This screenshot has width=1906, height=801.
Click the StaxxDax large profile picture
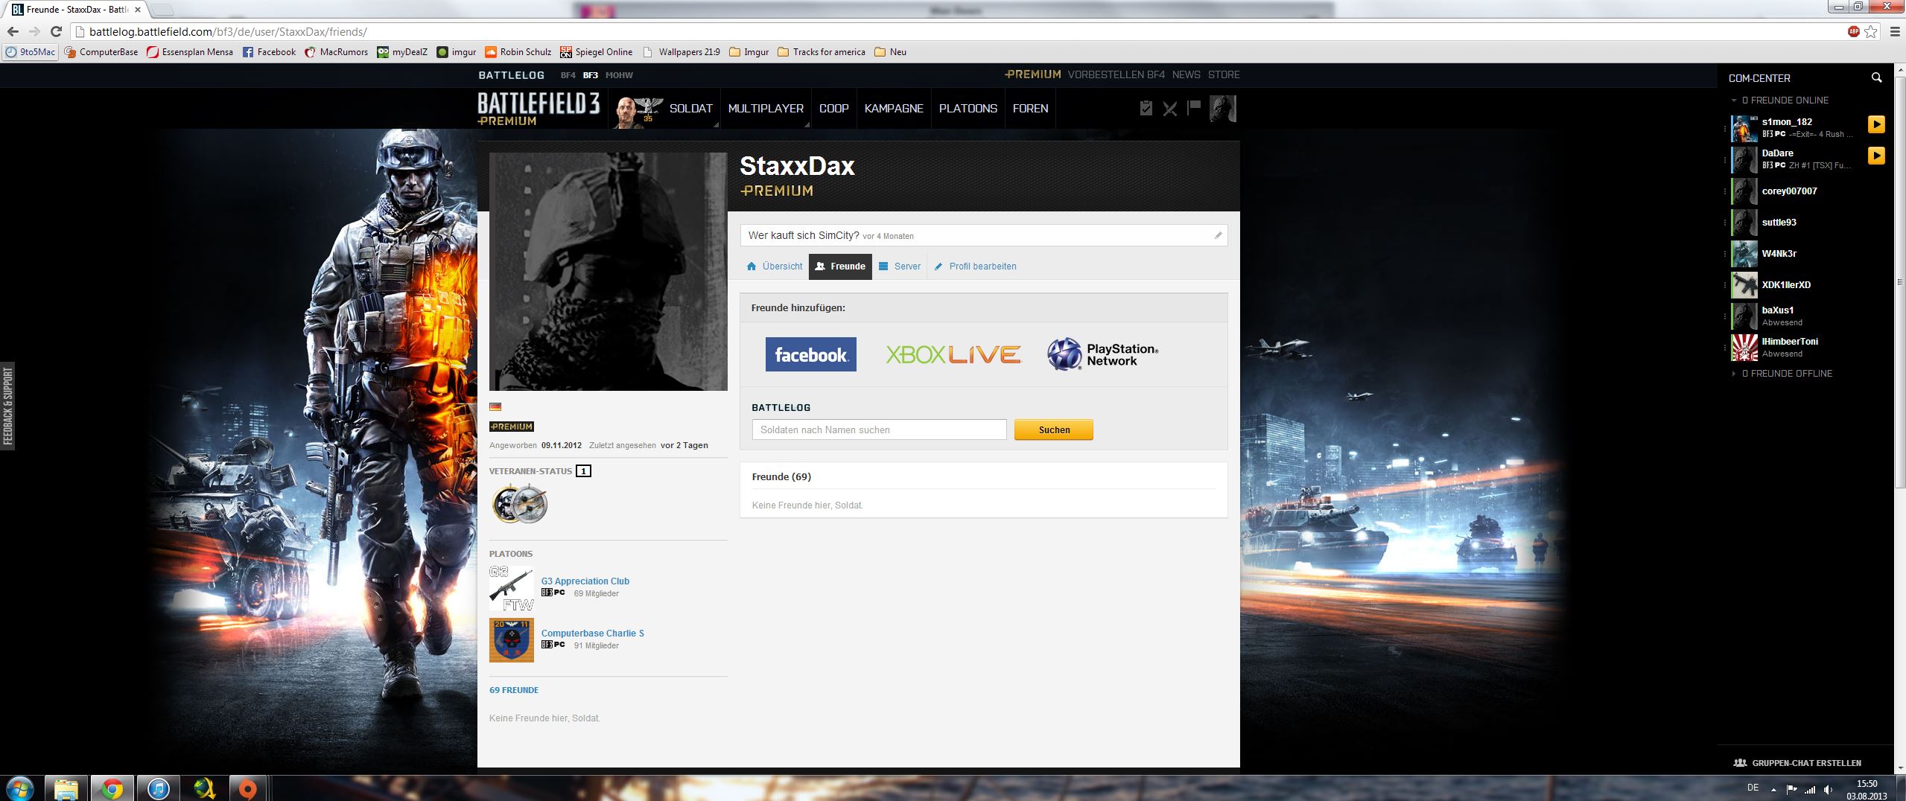pos(609,272)
